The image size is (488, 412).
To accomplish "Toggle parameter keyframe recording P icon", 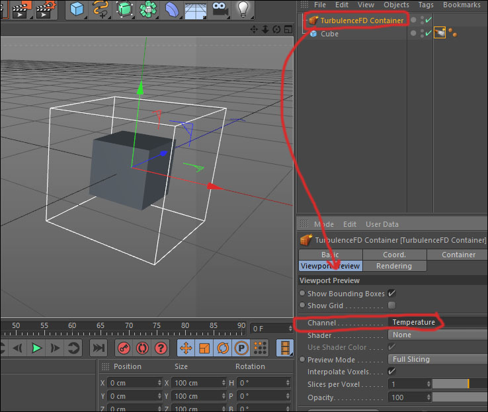I will click(x=241, y=348).
